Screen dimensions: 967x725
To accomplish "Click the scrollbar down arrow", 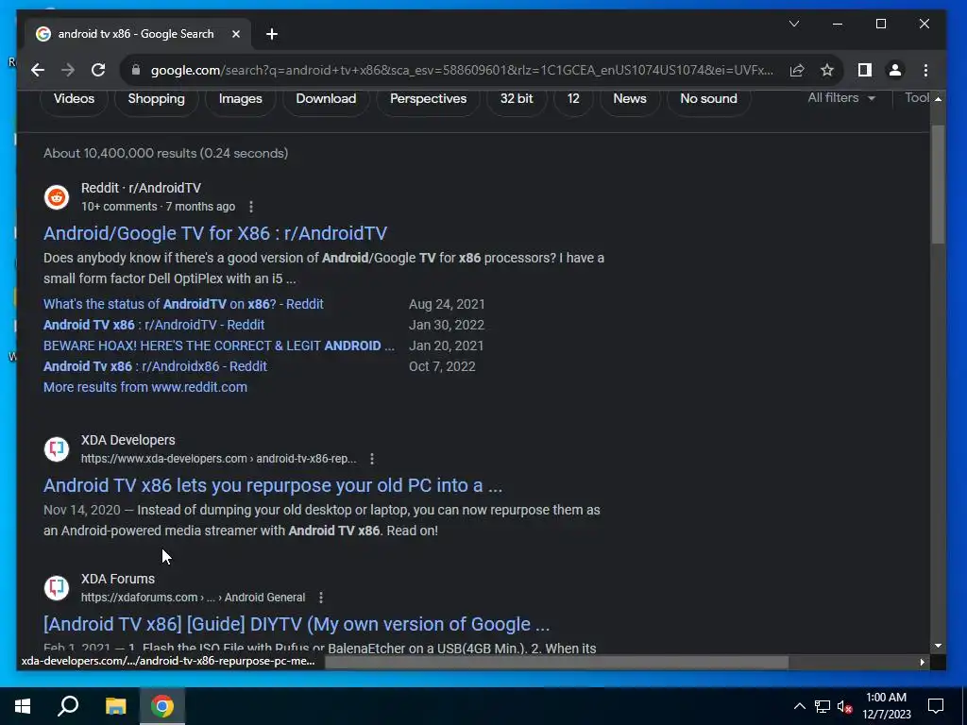I will tap(938, 646).
